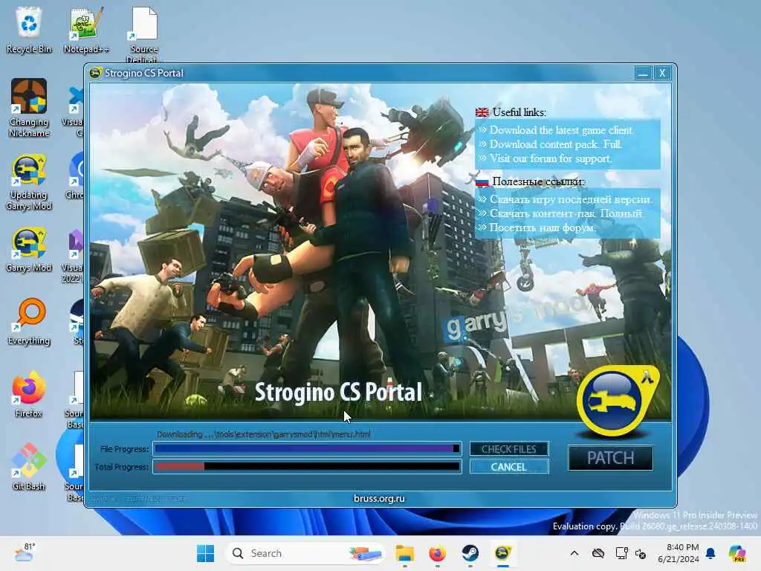This screenshot has height=571, width=761.
Task: Click the cloud sync tray icon
Action: coord(598,553)
